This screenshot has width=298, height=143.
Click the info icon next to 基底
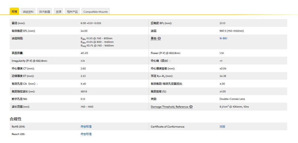click(159, 38)
